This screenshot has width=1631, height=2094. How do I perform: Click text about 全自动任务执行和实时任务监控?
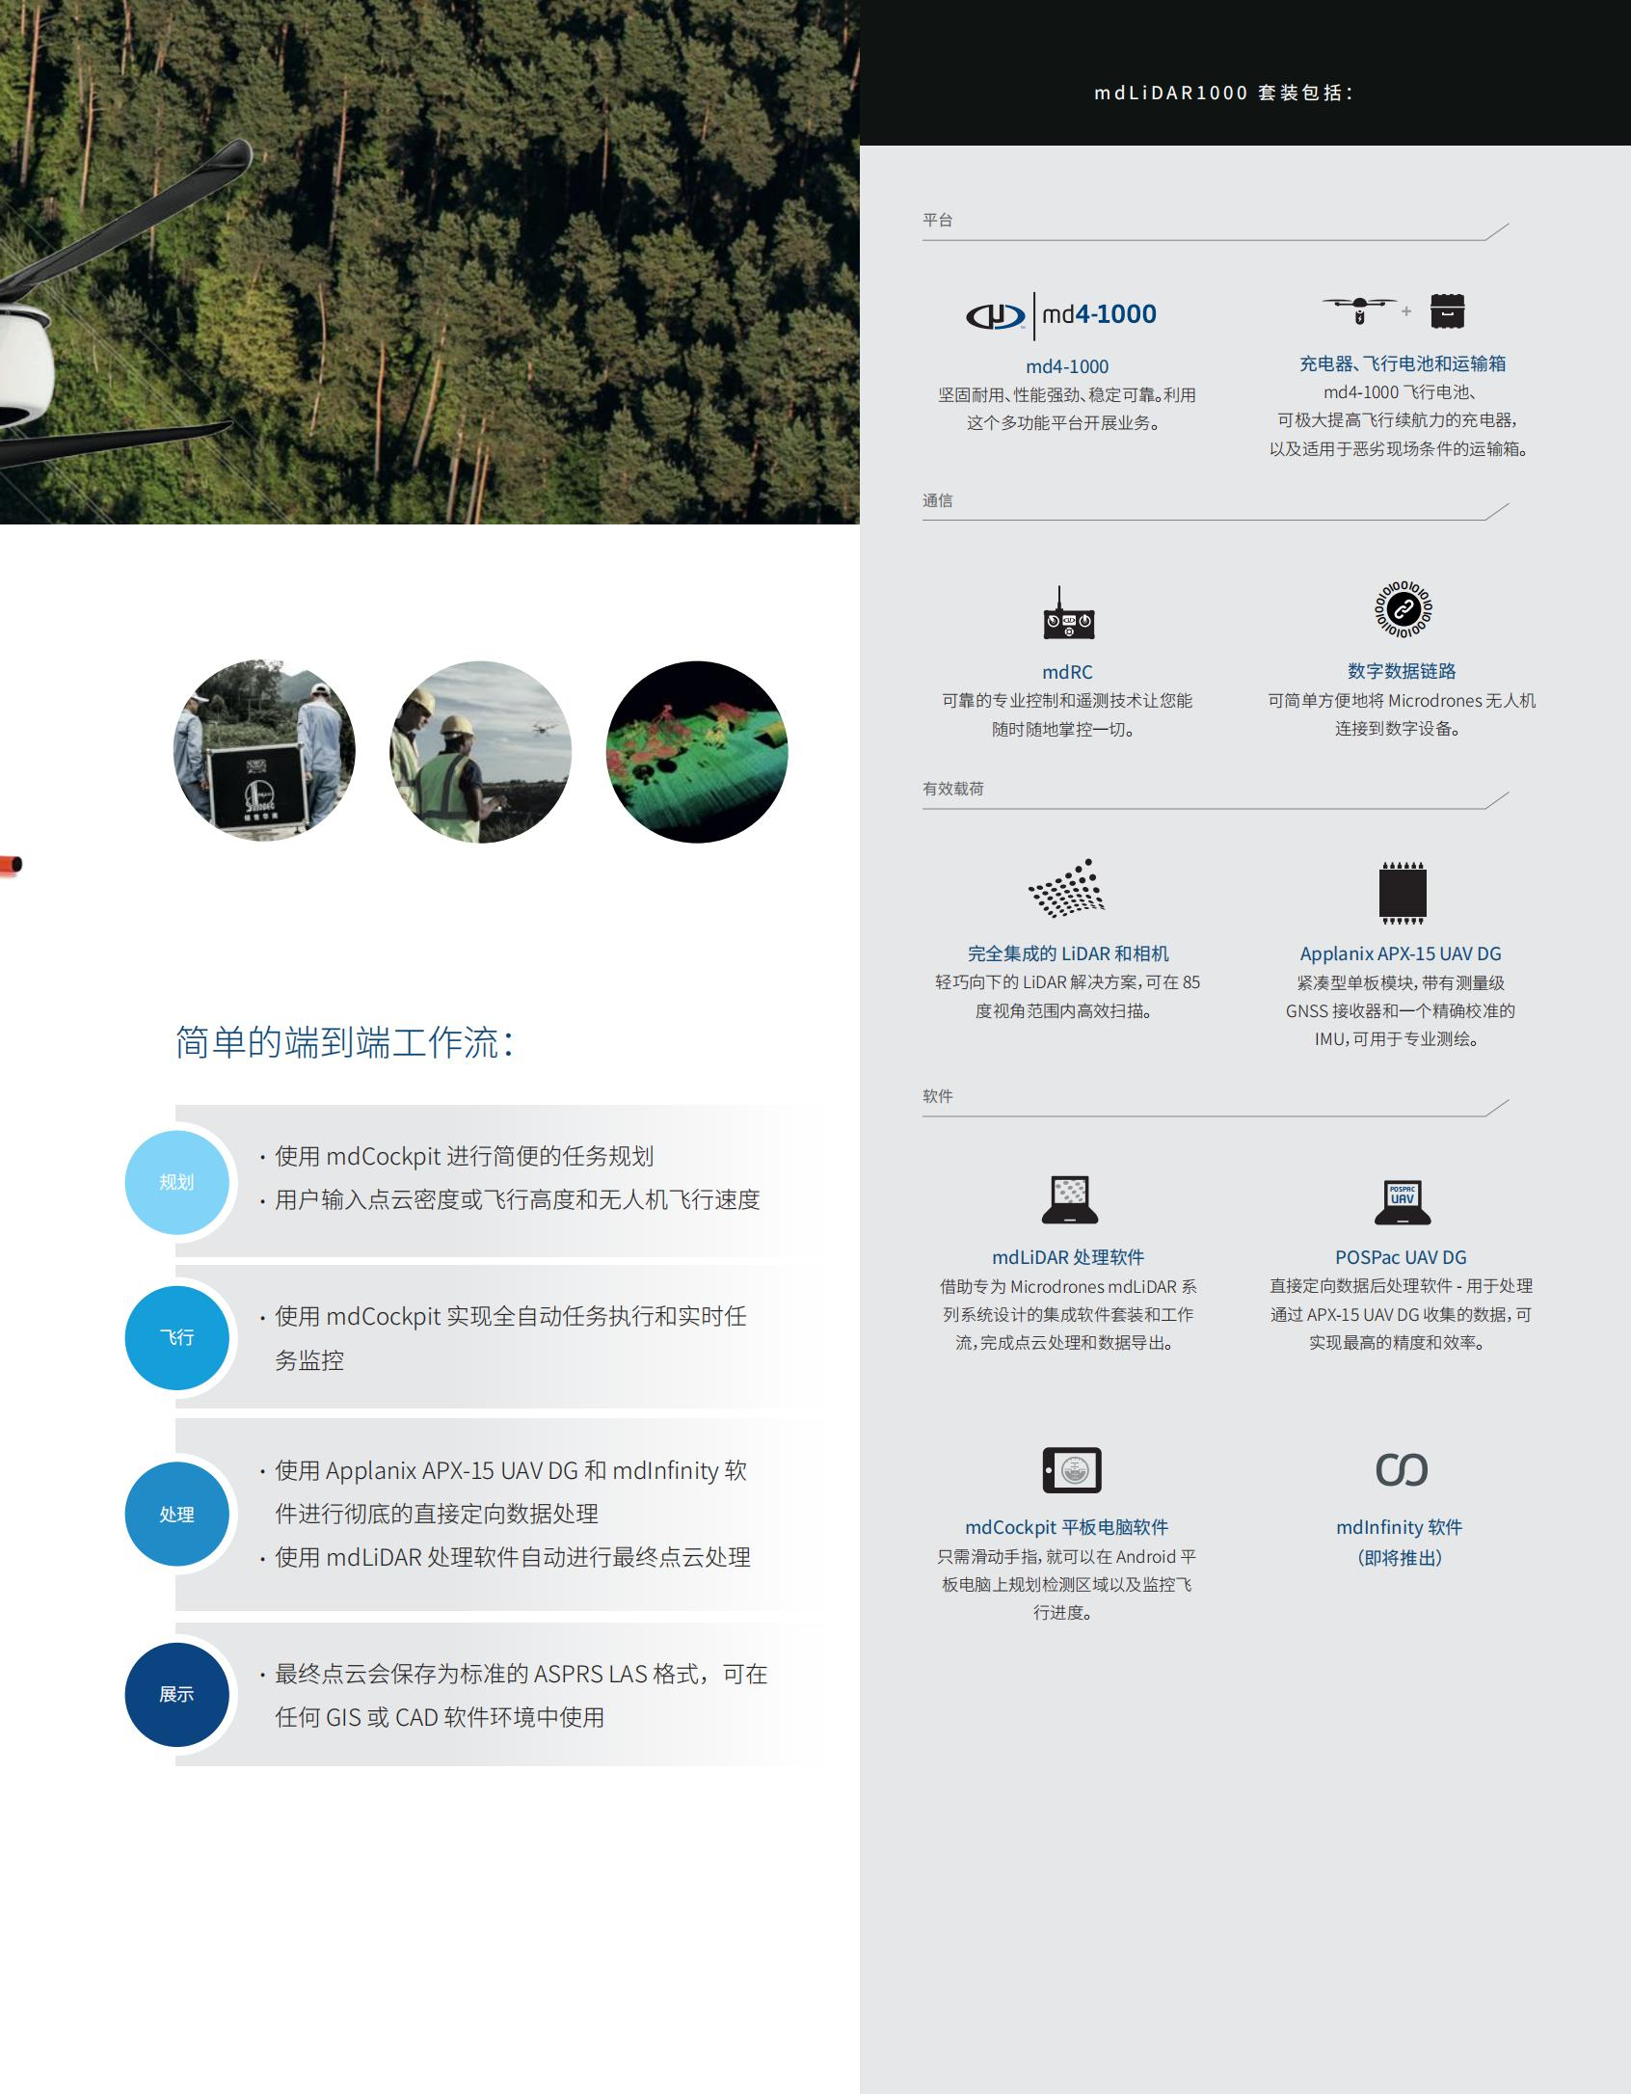[510, 1338]
